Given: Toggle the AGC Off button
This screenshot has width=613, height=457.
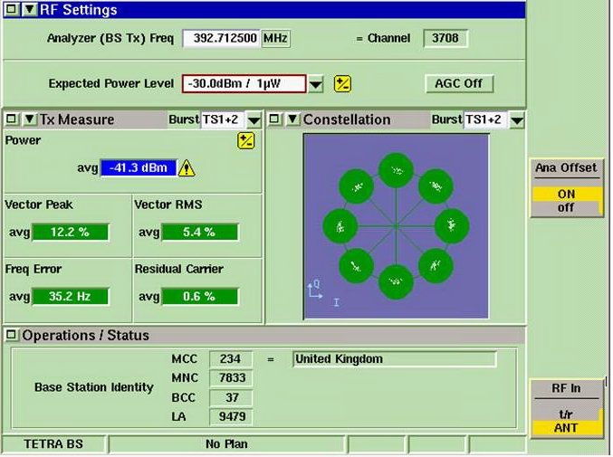Looking at the screenshot, I should click(x=459, y=83).
